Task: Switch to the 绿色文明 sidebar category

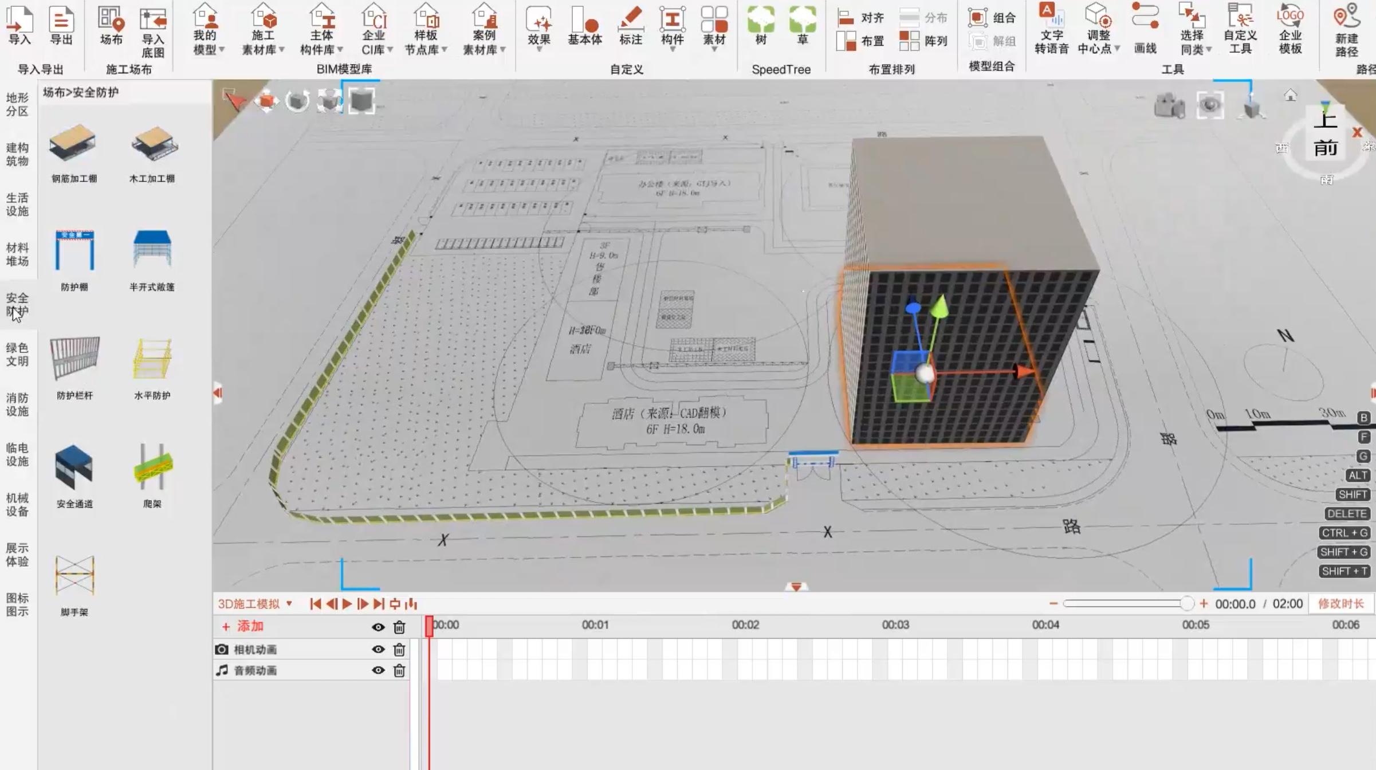Action: pyautogui.click(x=16, y=355)
